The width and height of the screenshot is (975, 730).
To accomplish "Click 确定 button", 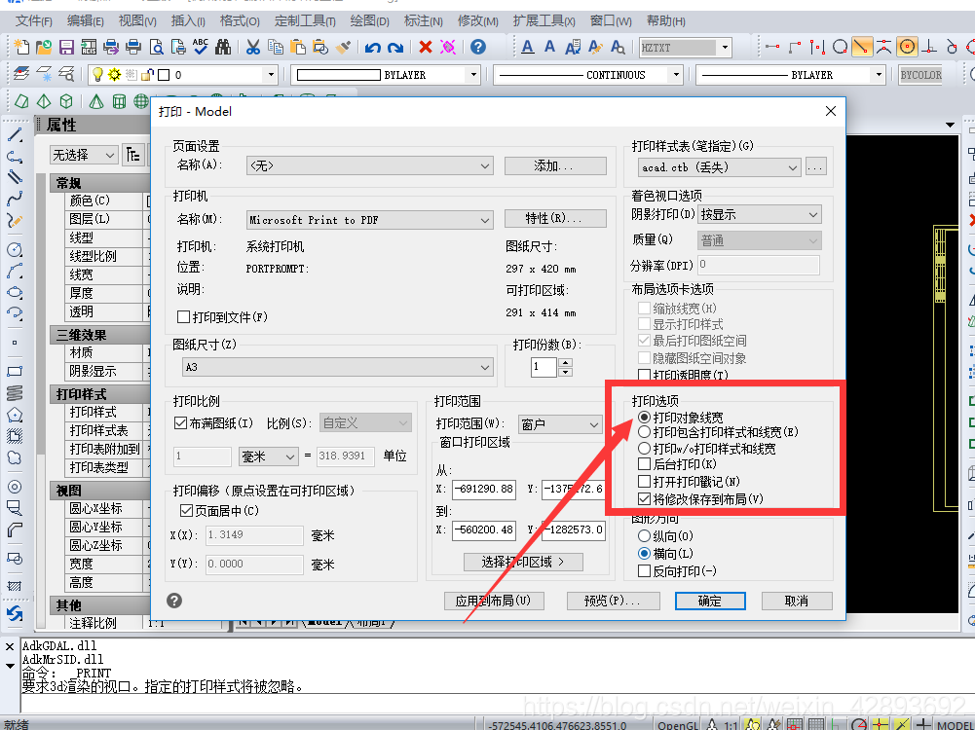I will coord(710,601).
